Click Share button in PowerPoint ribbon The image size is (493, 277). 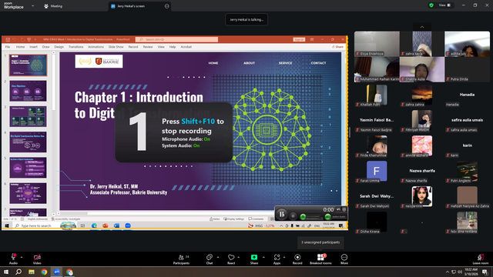(337, 47)
